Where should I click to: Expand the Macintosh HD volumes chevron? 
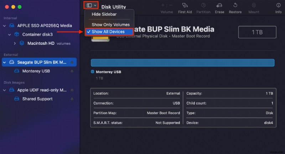tap(15, 43)
